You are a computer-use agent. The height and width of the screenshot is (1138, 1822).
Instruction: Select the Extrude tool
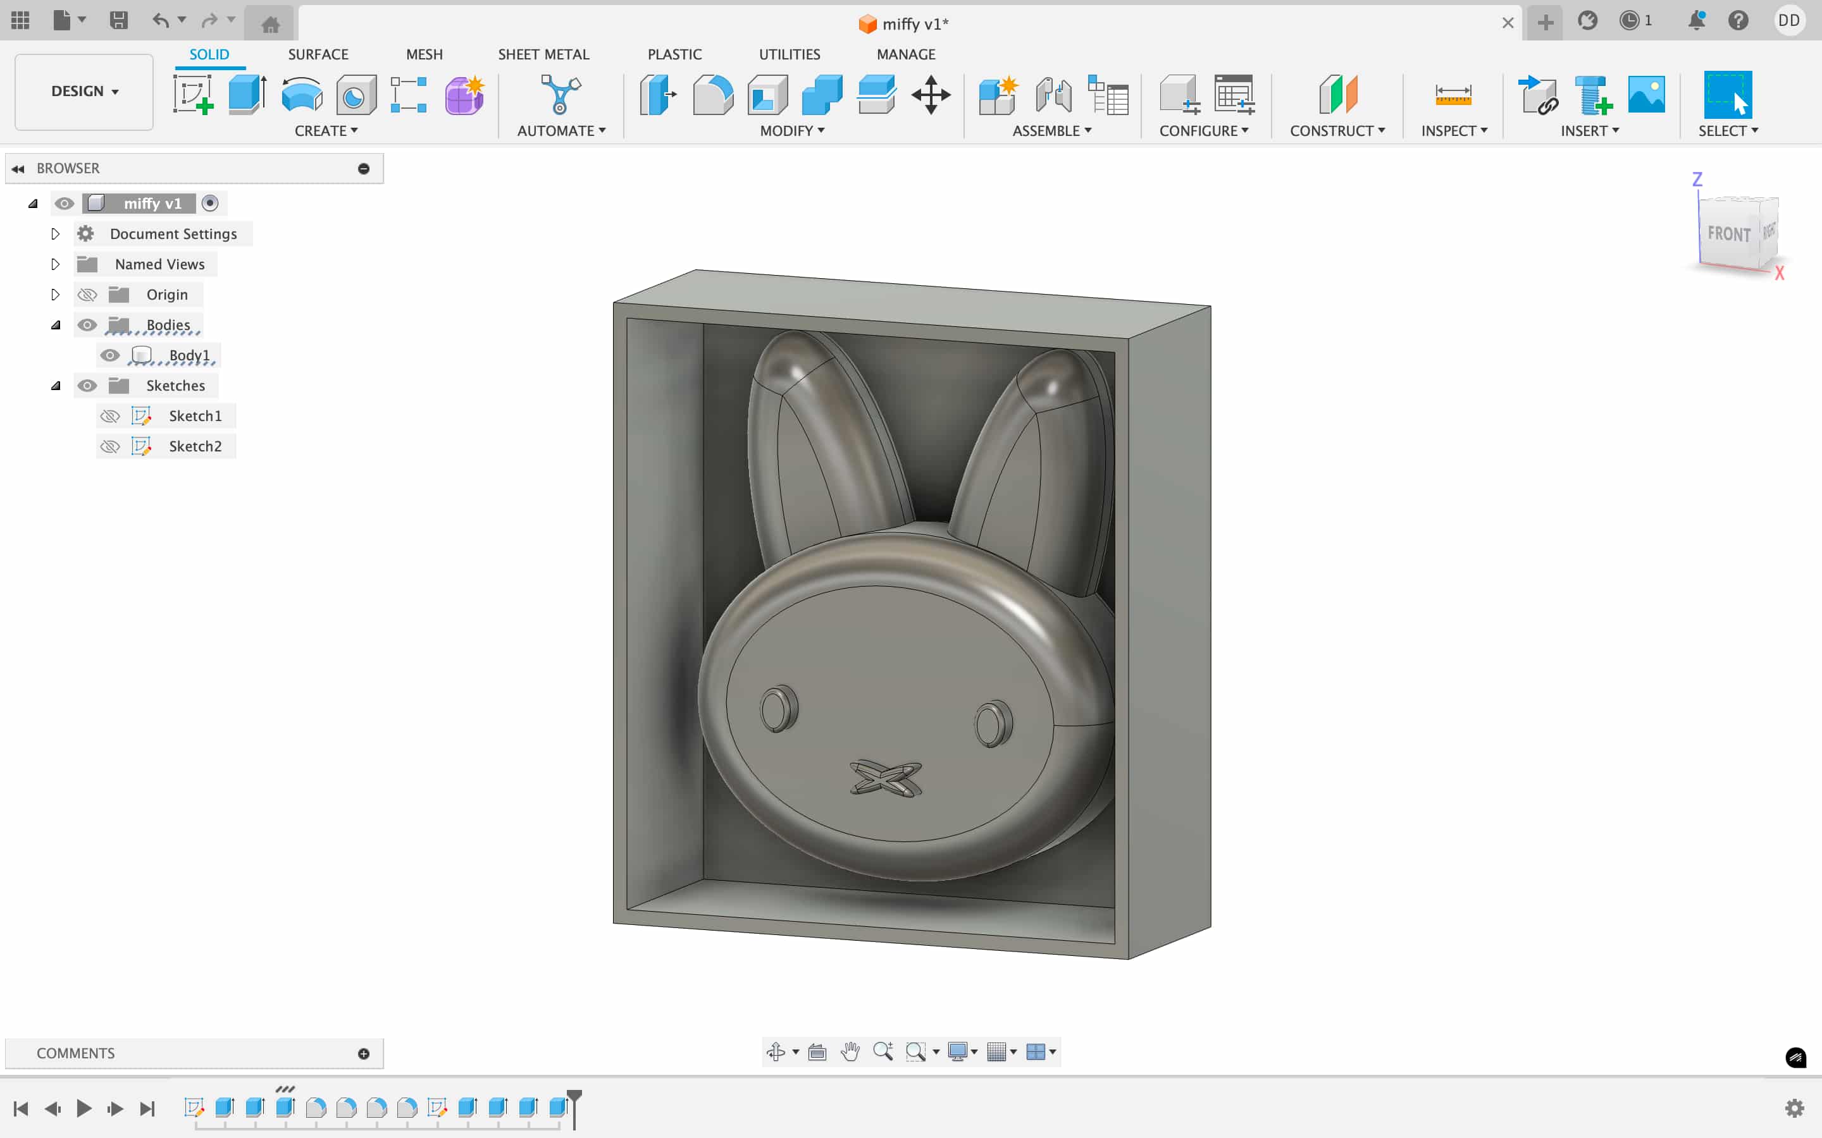[248, 95]
